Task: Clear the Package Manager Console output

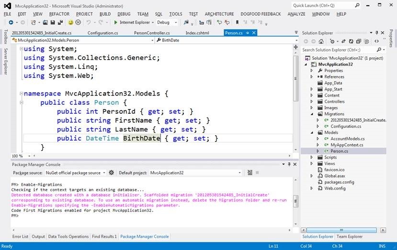Action: tap(250, 173)
